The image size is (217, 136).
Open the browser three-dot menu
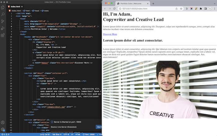pos(215,9)
